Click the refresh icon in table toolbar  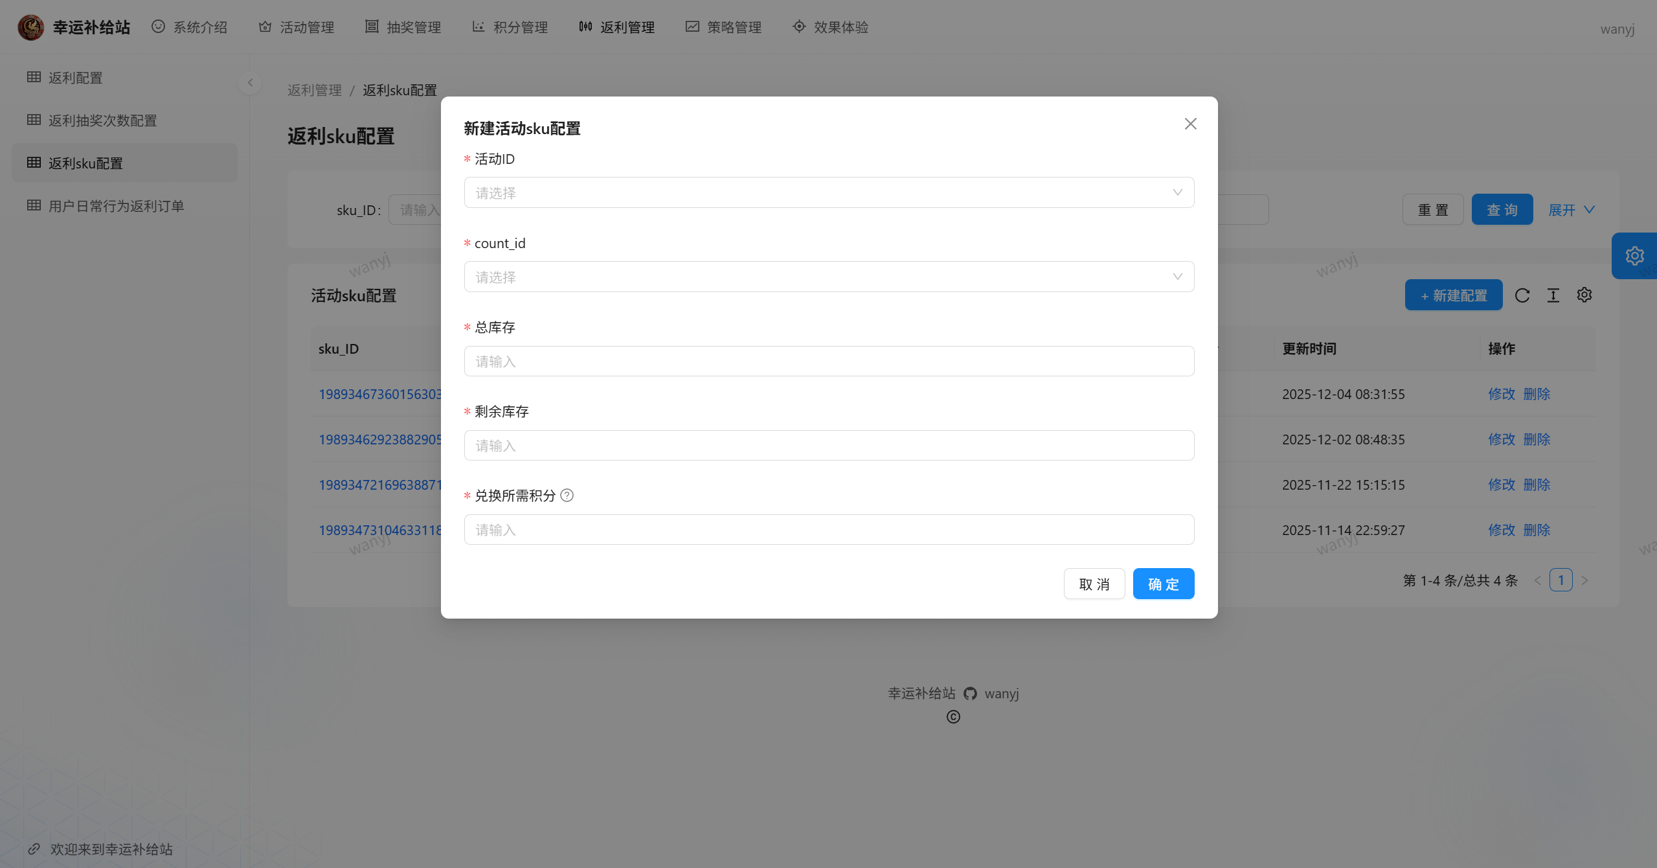click(1522, 295)
